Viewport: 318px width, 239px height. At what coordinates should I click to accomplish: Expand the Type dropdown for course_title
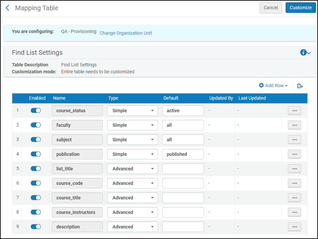coord(132,198)
